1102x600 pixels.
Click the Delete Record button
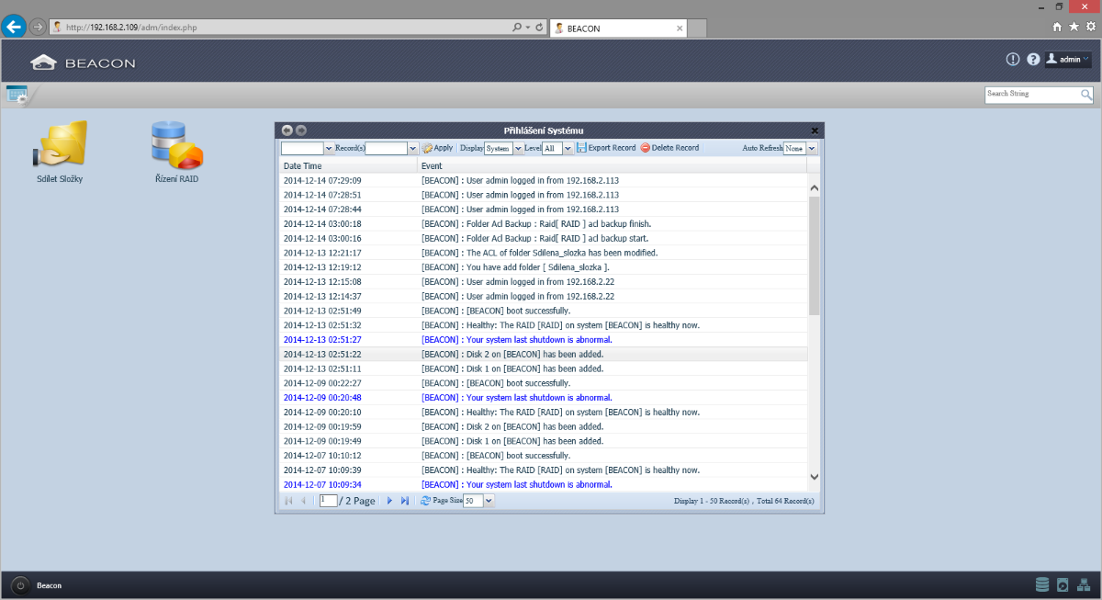[669, 148]
